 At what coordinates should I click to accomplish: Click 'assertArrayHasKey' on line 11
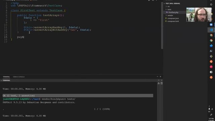[49, 27]
